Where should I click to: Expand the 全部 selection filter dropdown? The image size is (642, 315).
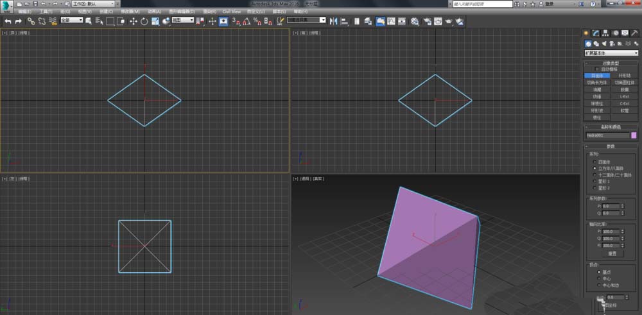tap(72, 21)
